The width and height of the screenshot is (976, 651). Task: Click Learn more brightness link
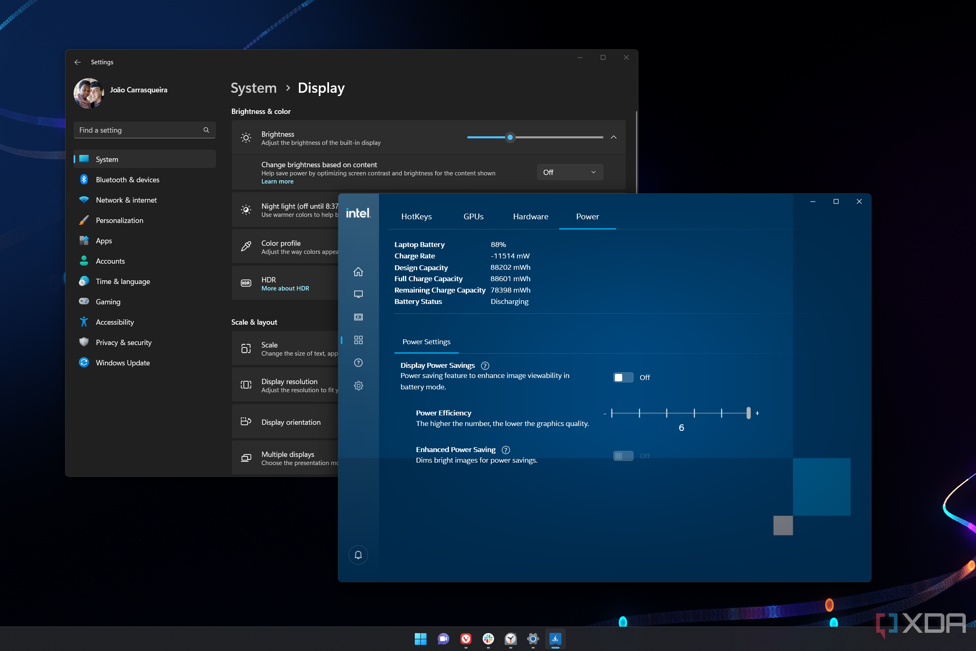tap(277, 181)
